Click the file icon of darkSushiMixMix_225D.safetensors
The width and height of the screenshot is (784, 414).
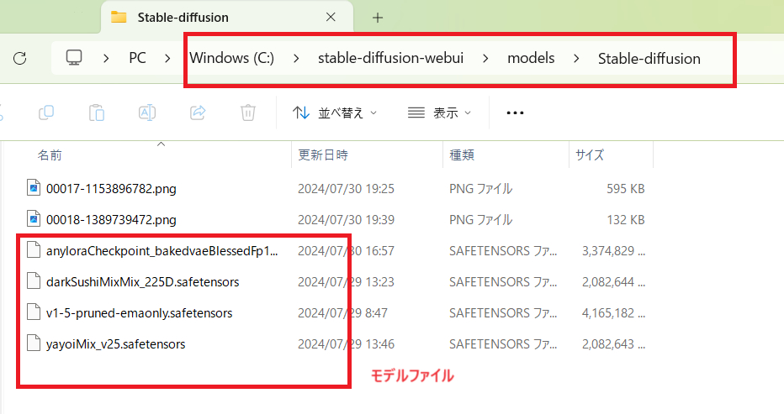click(x=34, y=281)
